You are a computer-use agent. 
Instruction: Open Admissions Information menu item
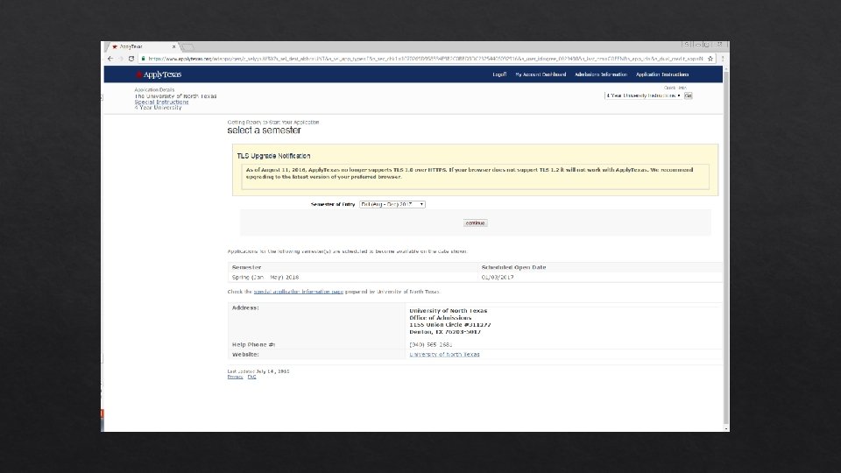(x=601, y=74)
